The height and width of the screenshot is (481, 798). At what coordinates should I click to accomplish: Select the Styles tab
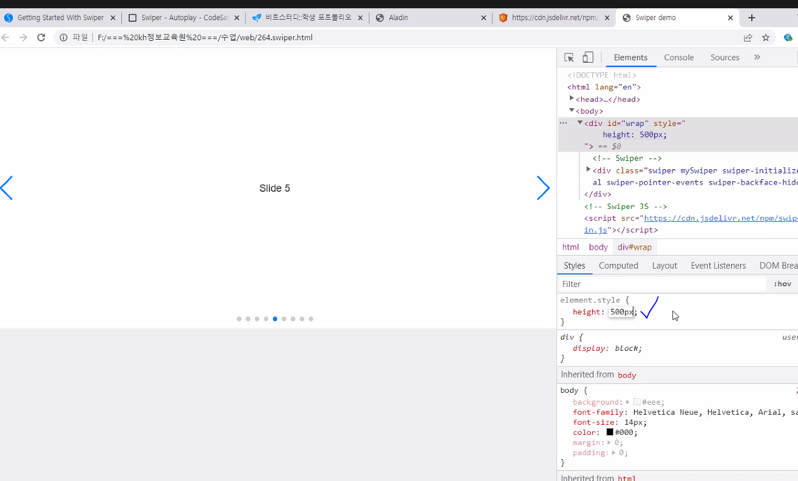[x=575, y=266]
